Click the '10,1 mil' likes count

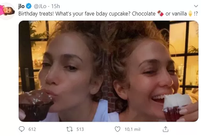pyautogui.click(x=132, y=129)
